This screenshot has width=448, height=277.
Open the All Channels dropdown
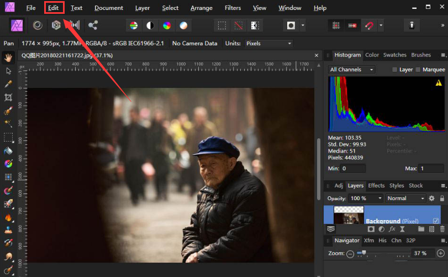click(x=351, y=70)
